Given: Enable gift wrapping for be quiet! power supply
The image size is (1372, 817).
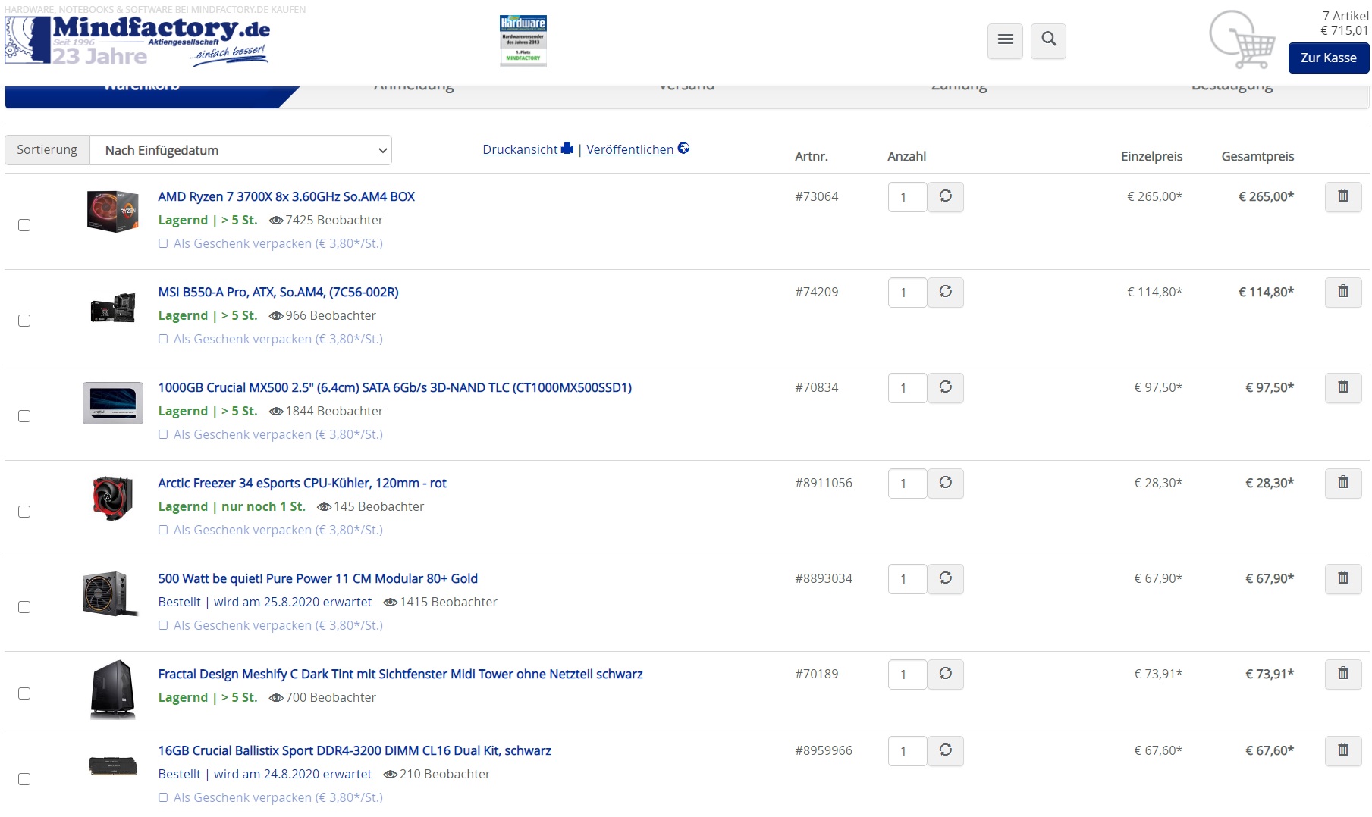Looking at the screenshot, I should click(x=163, y=625).
